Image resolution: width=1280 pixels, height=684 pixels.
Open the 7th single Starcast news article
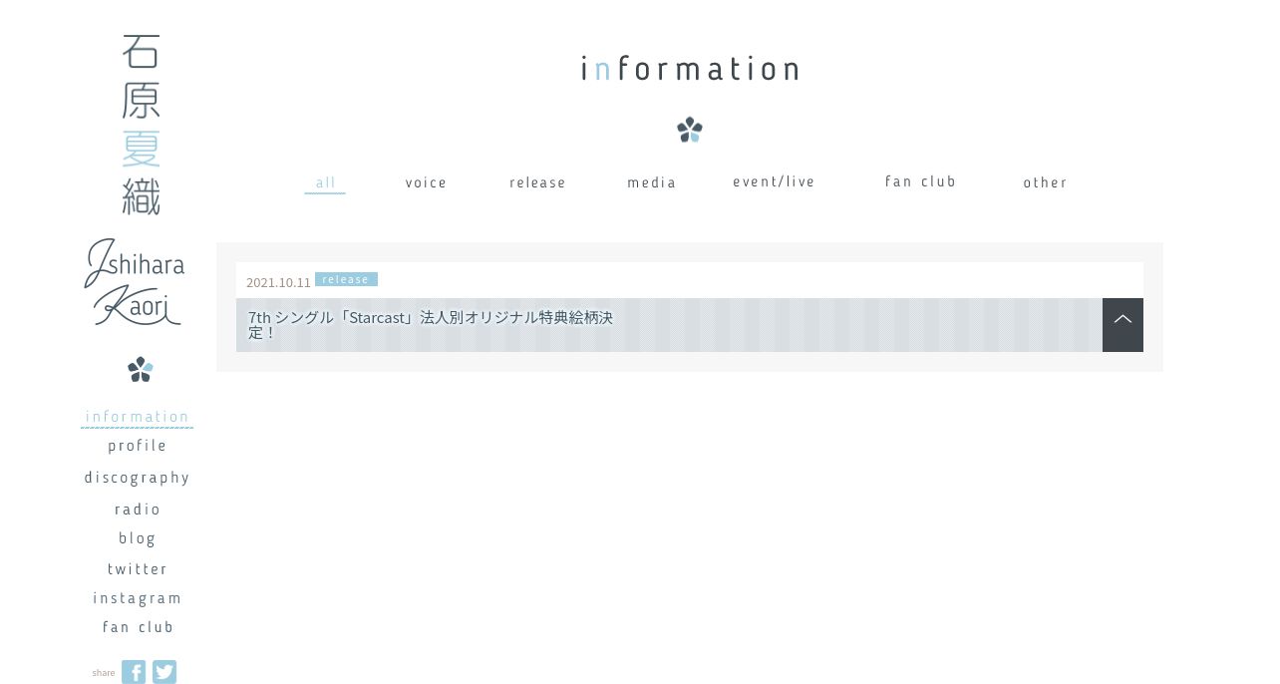pos(431,325)
